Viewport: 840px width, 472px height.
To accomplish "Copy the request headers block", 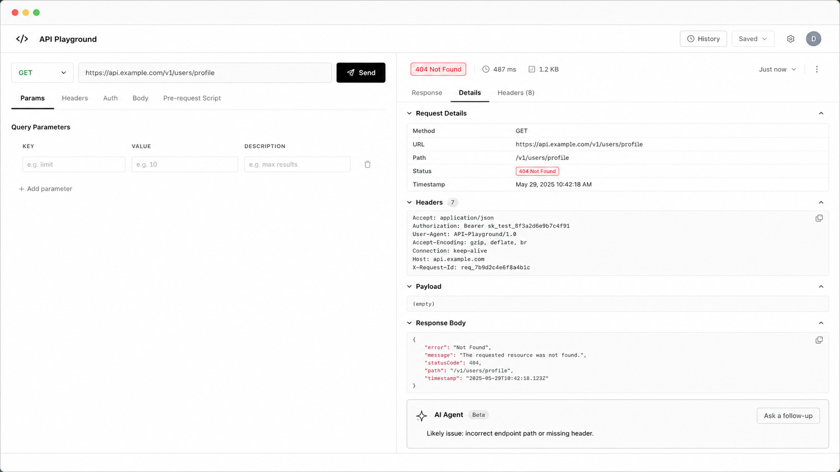I will click(819, 218).
